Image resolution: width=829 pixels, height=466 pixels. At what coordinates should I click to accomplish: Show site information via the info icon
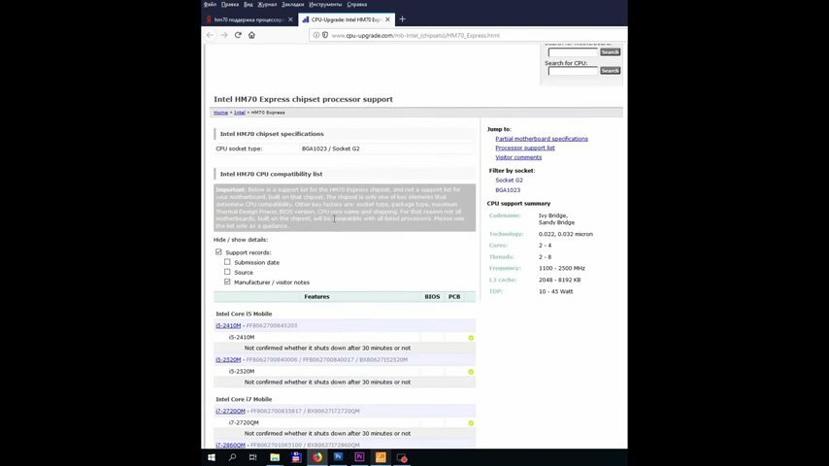point(316,35)
